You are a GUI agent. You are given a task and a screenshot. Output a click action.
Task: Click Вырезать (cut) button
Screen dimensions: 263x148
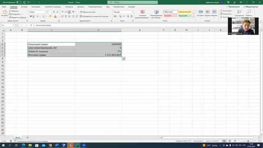click(x=14, y=11)
